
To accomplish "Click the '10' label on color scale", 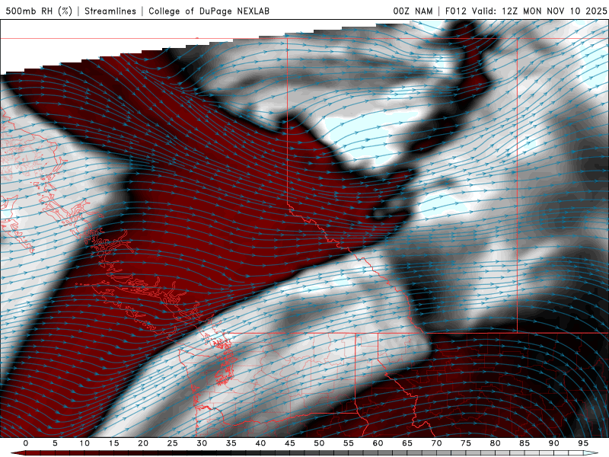I will (84, 443).
